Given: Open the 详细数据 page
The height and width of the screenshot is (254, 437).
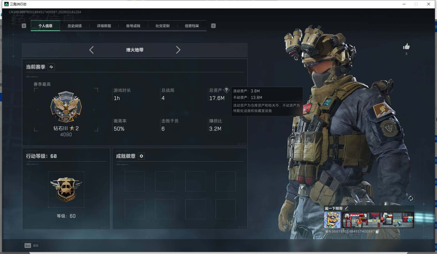Looking at the screenshot, I should coord(104,26).
